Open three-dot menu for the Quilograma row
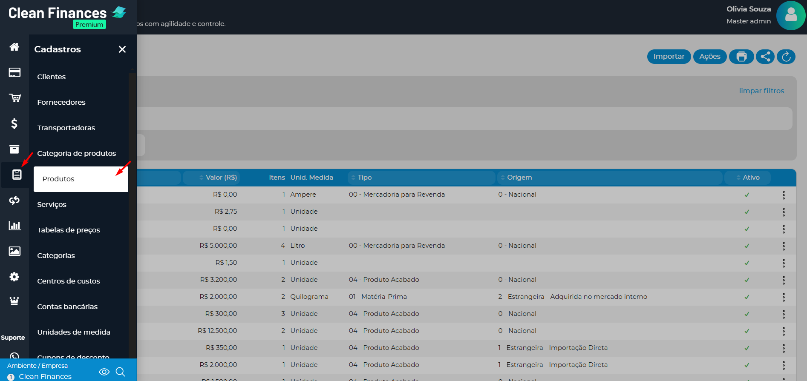The width and height of the screenshot is (807, 381). [783, 297]
